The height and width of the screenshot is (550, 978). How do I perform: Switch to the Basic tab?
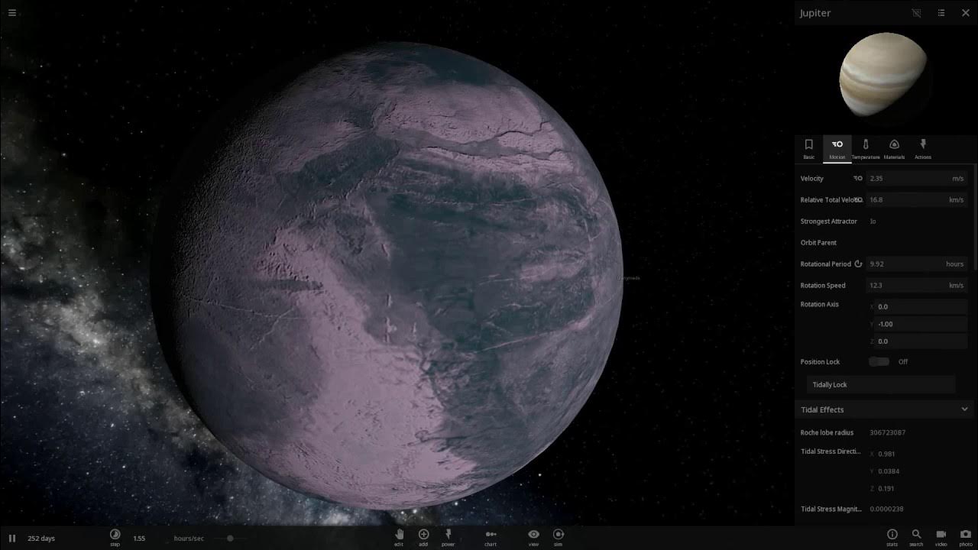point(808,148)
